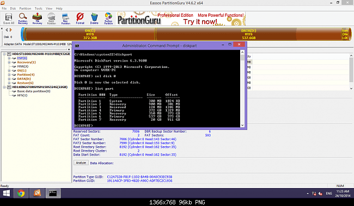The width and height of the screenshot is (354, 206).
Task: Select DATA(D:) label in the tree
Action: [x=24, y=79]
